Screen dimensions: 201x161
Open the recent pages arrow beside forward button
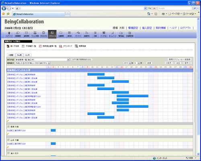pos(13,8)
